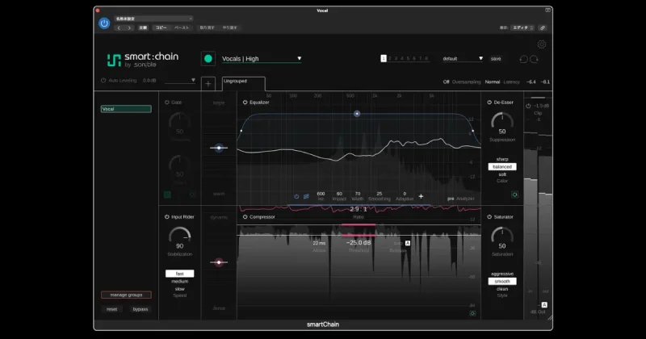Screen dimensions: 646x339
Task: Toggle the Input Rider module power
Action: click(x=167, y=216)
